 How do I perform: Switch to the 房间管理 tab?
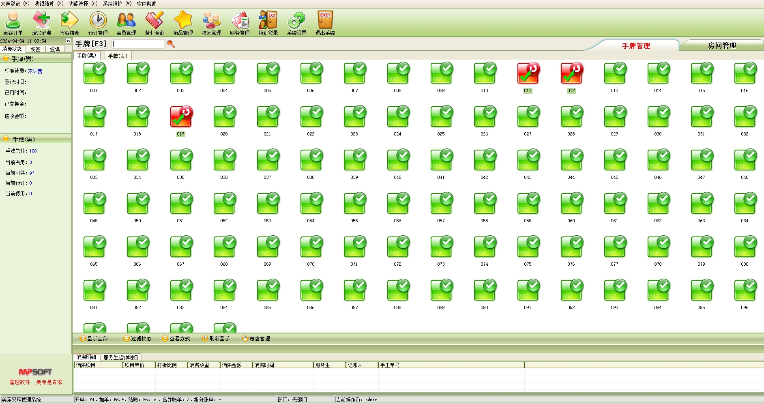(721, 45)
